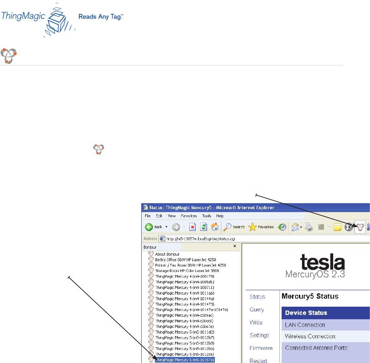The width and height of the screenshot is (370, 363).
Task: Open the Back button history dropdown arrow
Action: (166, 227)
